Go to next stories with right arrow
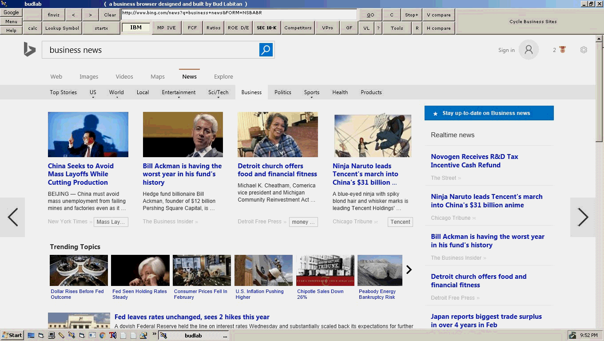 pyautogui.click(x=583, y=217)
